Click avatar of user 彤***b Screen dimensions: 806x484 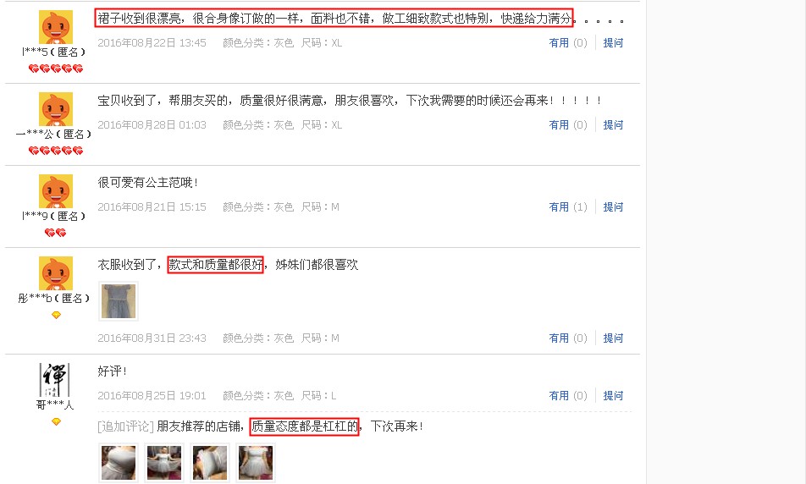click(56, 273)
